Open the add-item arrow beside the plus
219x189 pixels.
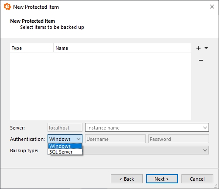point(206,48)
